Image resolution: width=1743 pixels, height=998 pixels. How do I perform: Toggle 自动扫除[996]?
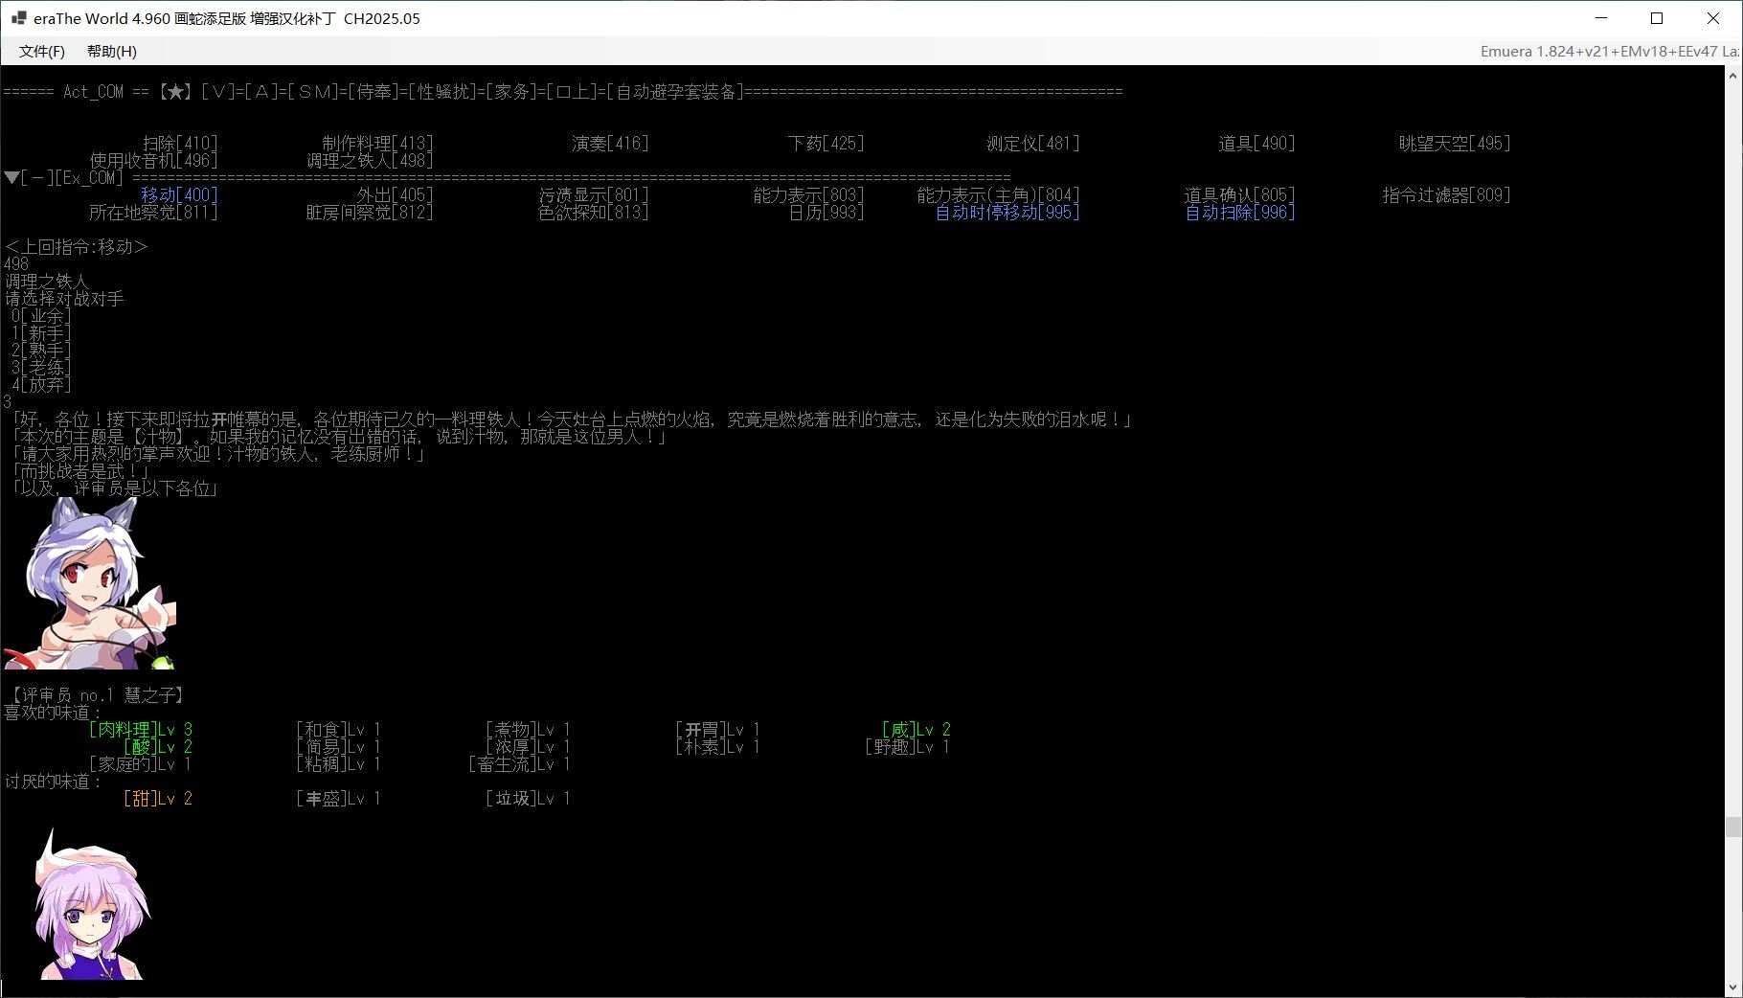[1239, 213]
